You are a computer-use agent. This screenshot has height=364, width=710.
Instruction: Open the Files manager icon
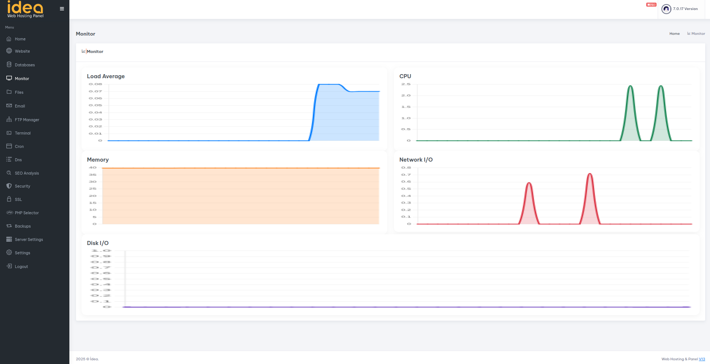click(x=9, y=92)
